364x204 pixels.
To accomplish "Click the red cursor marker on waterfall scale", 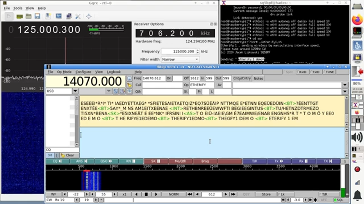I will point(86,171).
